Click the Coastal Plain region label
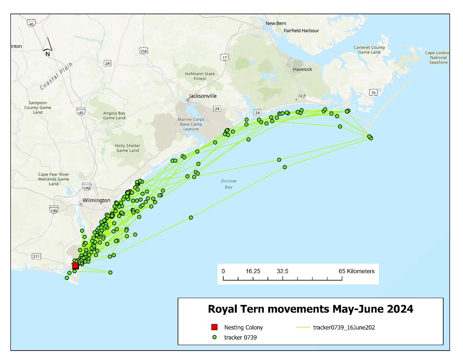 pyautogui.click(x=56, y=76)
